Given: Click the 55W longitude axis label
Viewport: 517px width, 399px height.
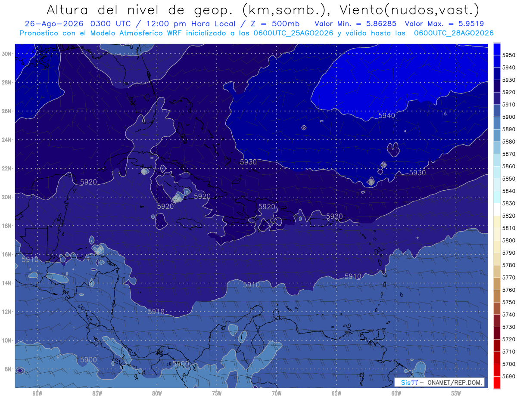Looking at the screenshot, I should (456, 394).
